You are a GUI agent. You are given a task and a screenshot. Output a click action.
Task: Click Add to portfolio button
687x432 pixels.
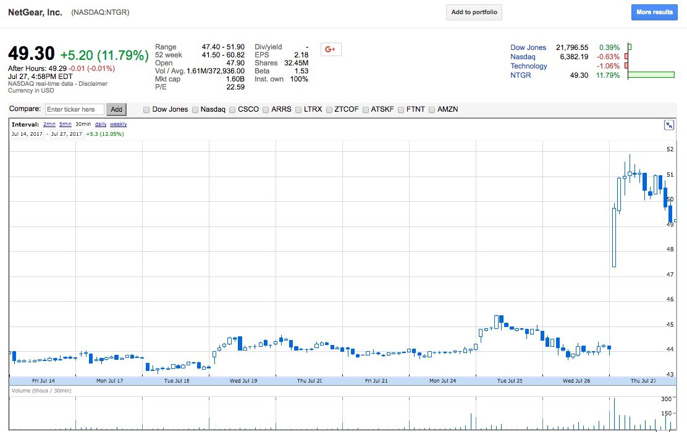tap(474, 12)
